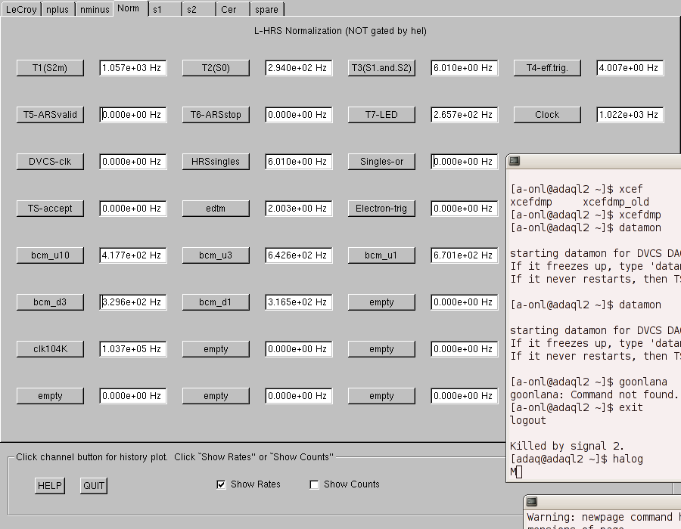
Task: Click the bcm_u3 rate field 6.426e+02 Hz
Action: [x=299, y=255]
